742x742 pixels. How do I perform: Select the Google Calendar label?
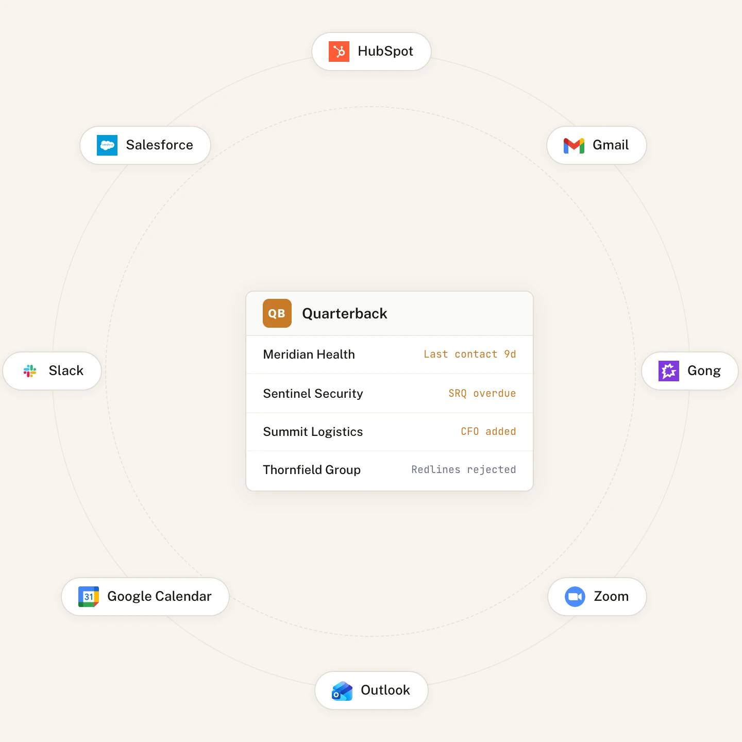pos(159,597)
